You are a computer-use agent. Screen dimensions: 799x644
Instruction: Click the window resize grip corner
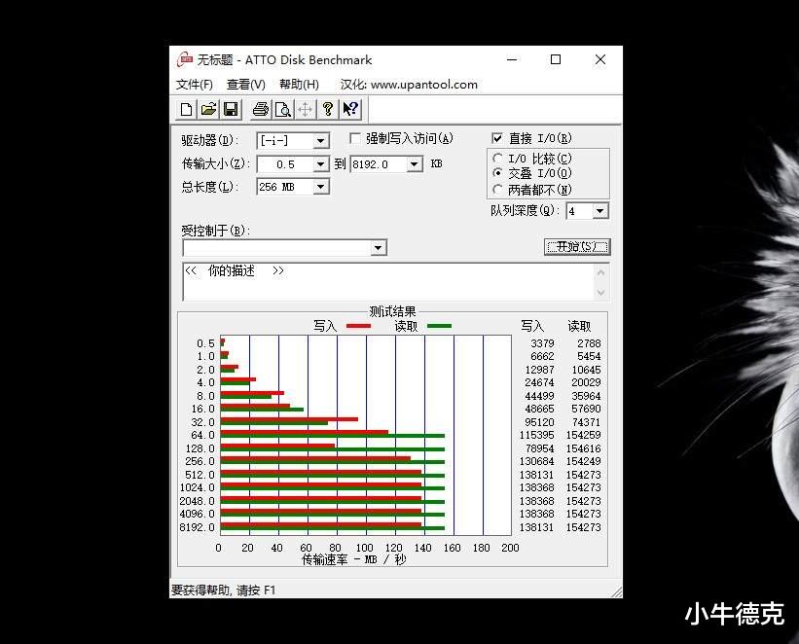(x=617, y=592)
